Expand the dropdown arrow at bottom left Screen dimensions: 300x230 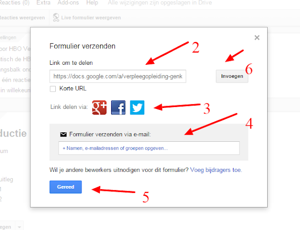tap(19, 227)
